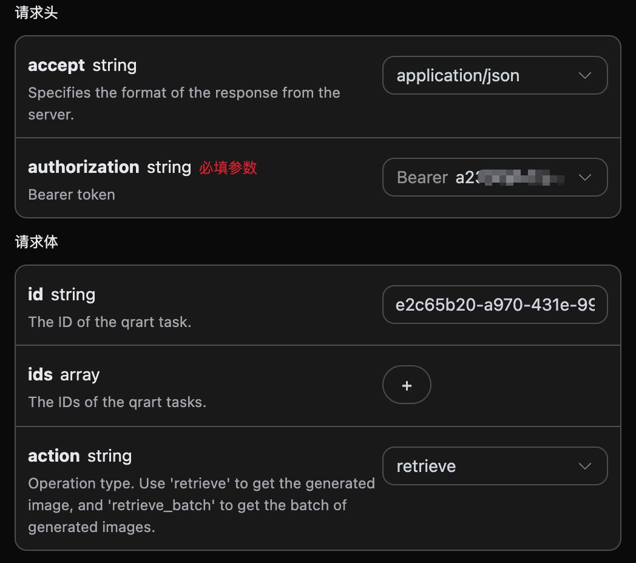Click the 请求体 section heading
Screen dimensions: 636x563
pos(36,241)
